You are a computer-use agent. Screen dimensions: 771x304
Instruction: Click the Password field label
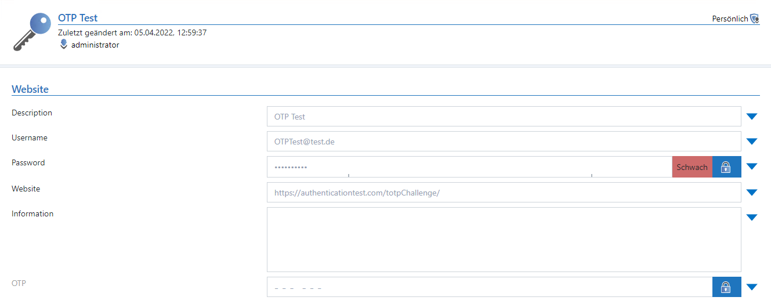coord(28,162)
